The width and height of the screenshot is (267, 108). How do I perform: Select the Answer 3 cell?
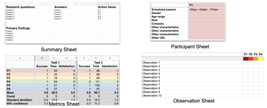click(76, 15)
